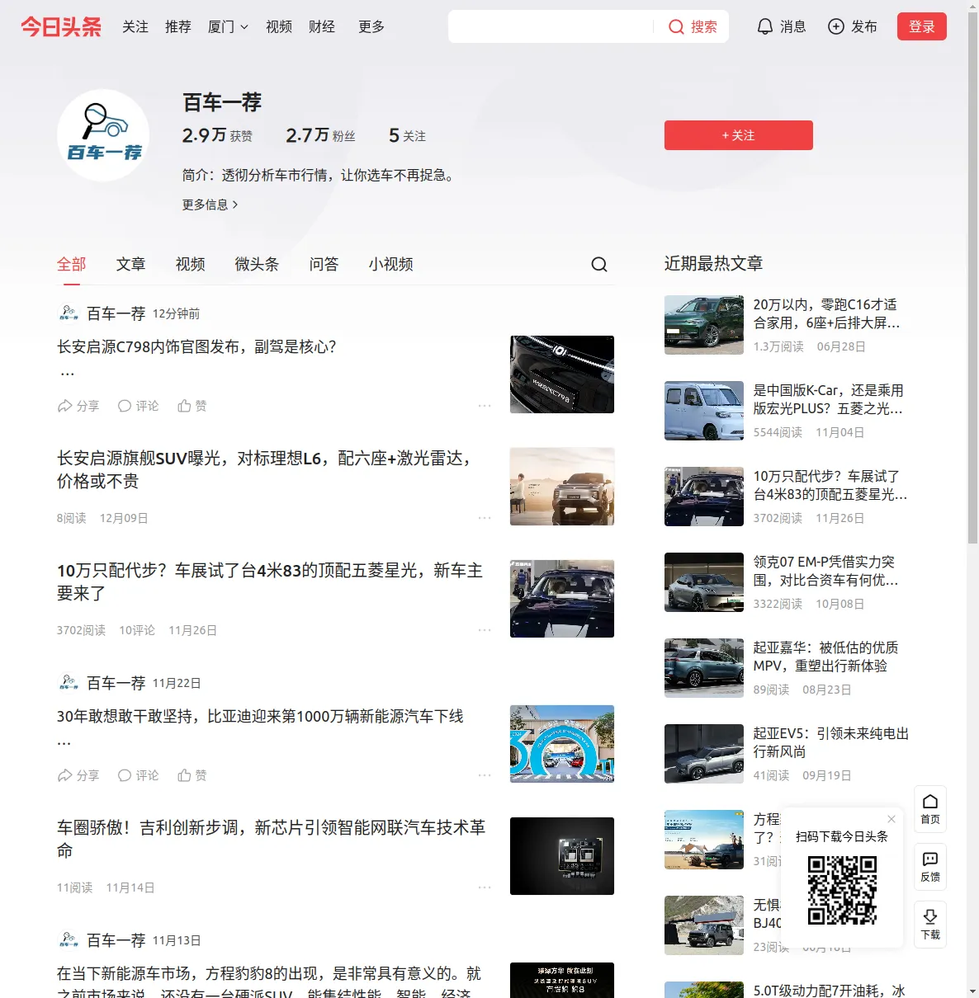Open more options for 10万只配代步 article
The width and height of the screenshot is (979, 998).
point(485,630)
